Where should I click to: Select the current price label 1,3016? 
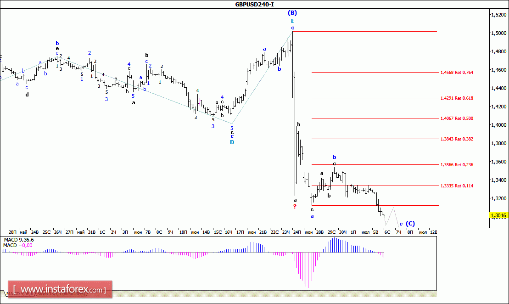pyautogui.click(x=498, y=215)
